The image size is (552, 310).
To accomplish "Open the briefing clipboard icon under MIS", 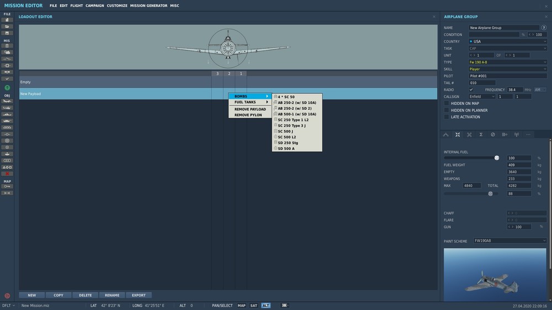I will pyautogui.click(x=7, y=46).
